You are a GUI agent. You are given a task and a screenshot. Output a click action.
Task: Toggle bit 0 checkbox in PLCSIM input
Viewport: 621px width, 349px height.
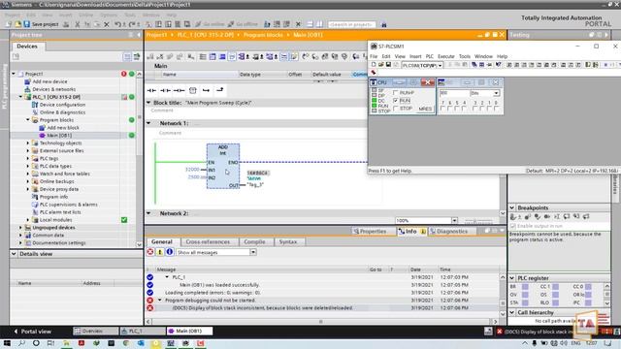pos(497,109)
